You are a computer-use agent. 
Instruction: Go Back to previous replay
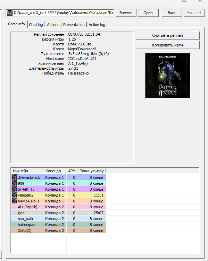(172, 13)
